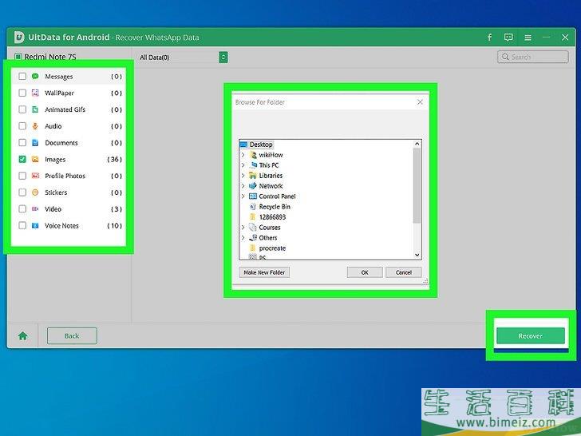This screenshot has width=581, height=436.
Task: Select the Courses folder label
Action: coord(270,228)
